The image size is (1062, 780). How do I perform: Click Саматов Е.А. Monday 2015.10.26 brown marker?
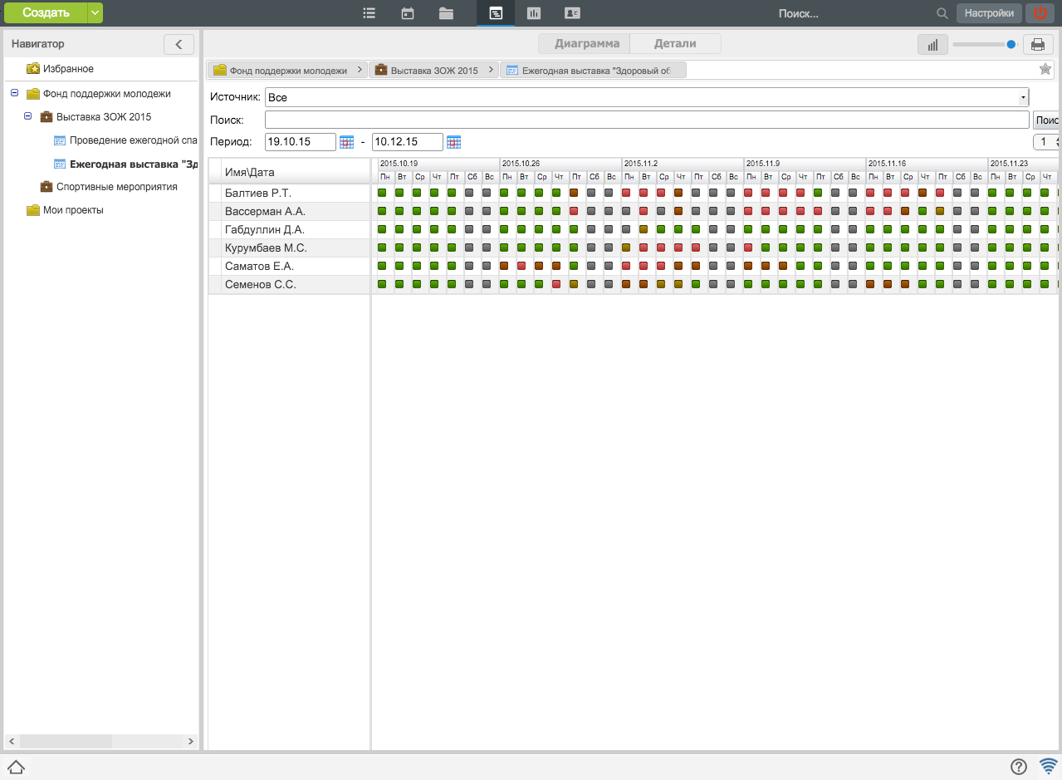(504, 266)
